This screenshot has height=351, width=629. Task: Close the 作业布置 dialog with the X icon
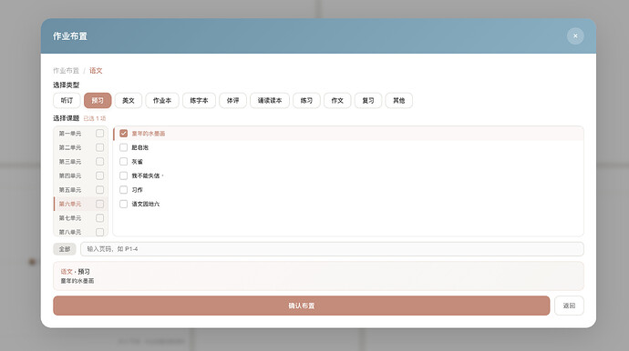pyautogui.click(x=575, y=36)
